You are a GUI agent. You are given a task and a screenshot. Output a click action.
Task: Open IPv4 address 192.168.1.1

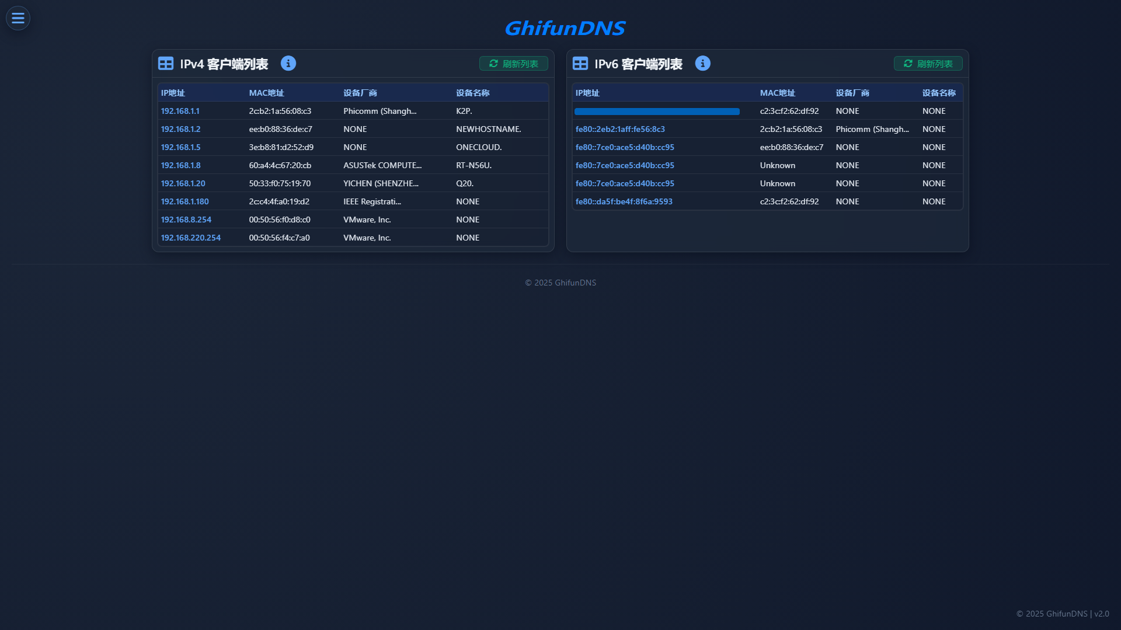(x=180, y=111)
